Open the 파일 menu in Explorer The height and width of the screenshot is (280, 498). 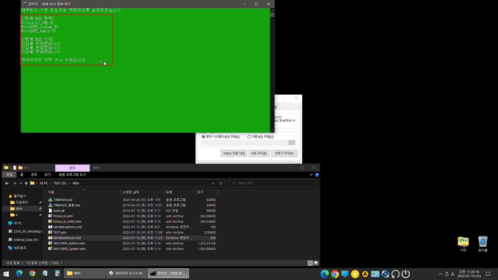click(9, 175)
